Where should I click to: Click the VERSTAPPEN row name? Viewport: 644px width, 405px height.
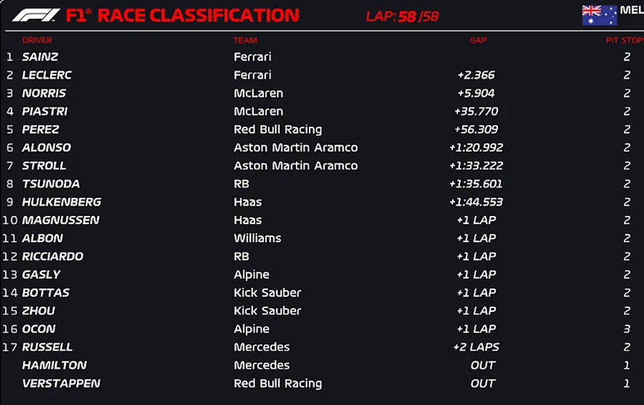coord(61,383)
